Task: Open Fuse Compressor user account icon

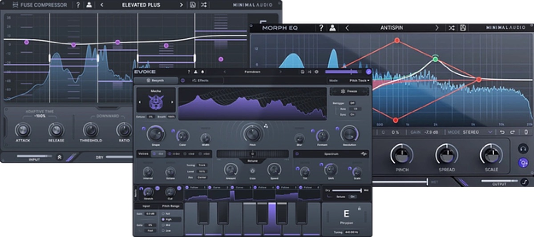Action: pos(89,5)
